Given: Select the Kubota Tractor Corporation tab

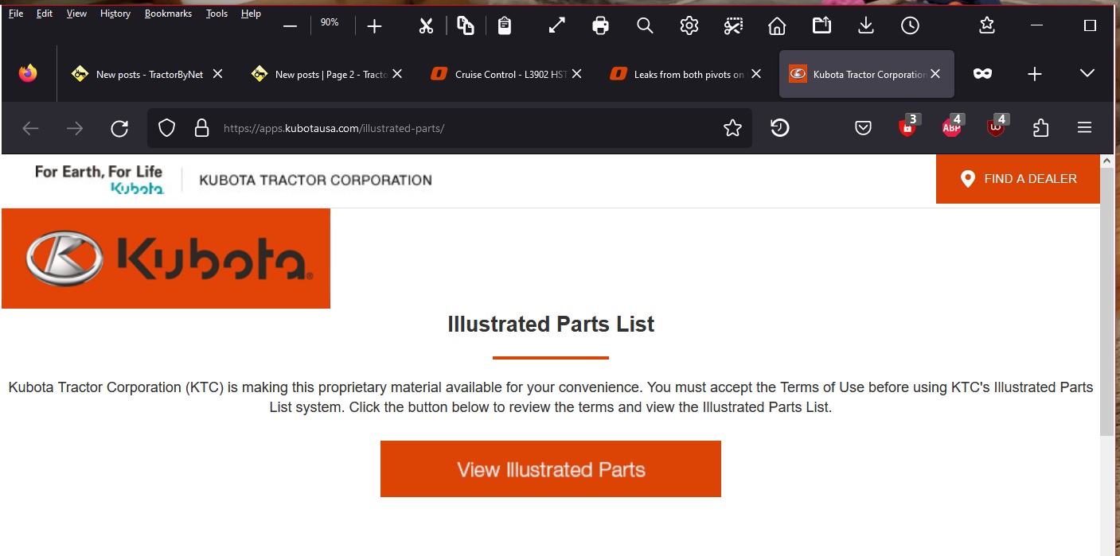Looking at the screenshot, I should pyautogui.click(x=867, y=74).
